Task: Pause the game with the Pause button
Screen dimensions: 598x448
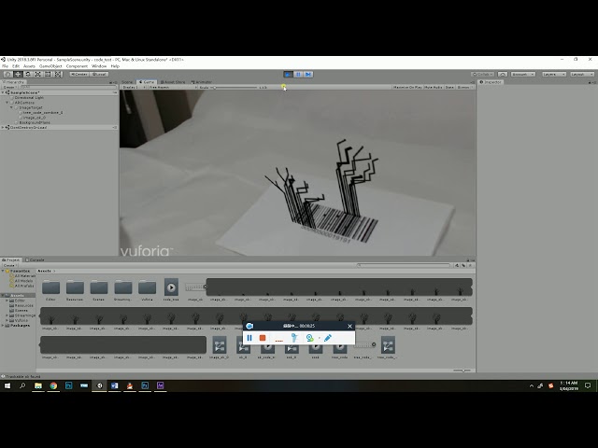Action: click(298, 75)
